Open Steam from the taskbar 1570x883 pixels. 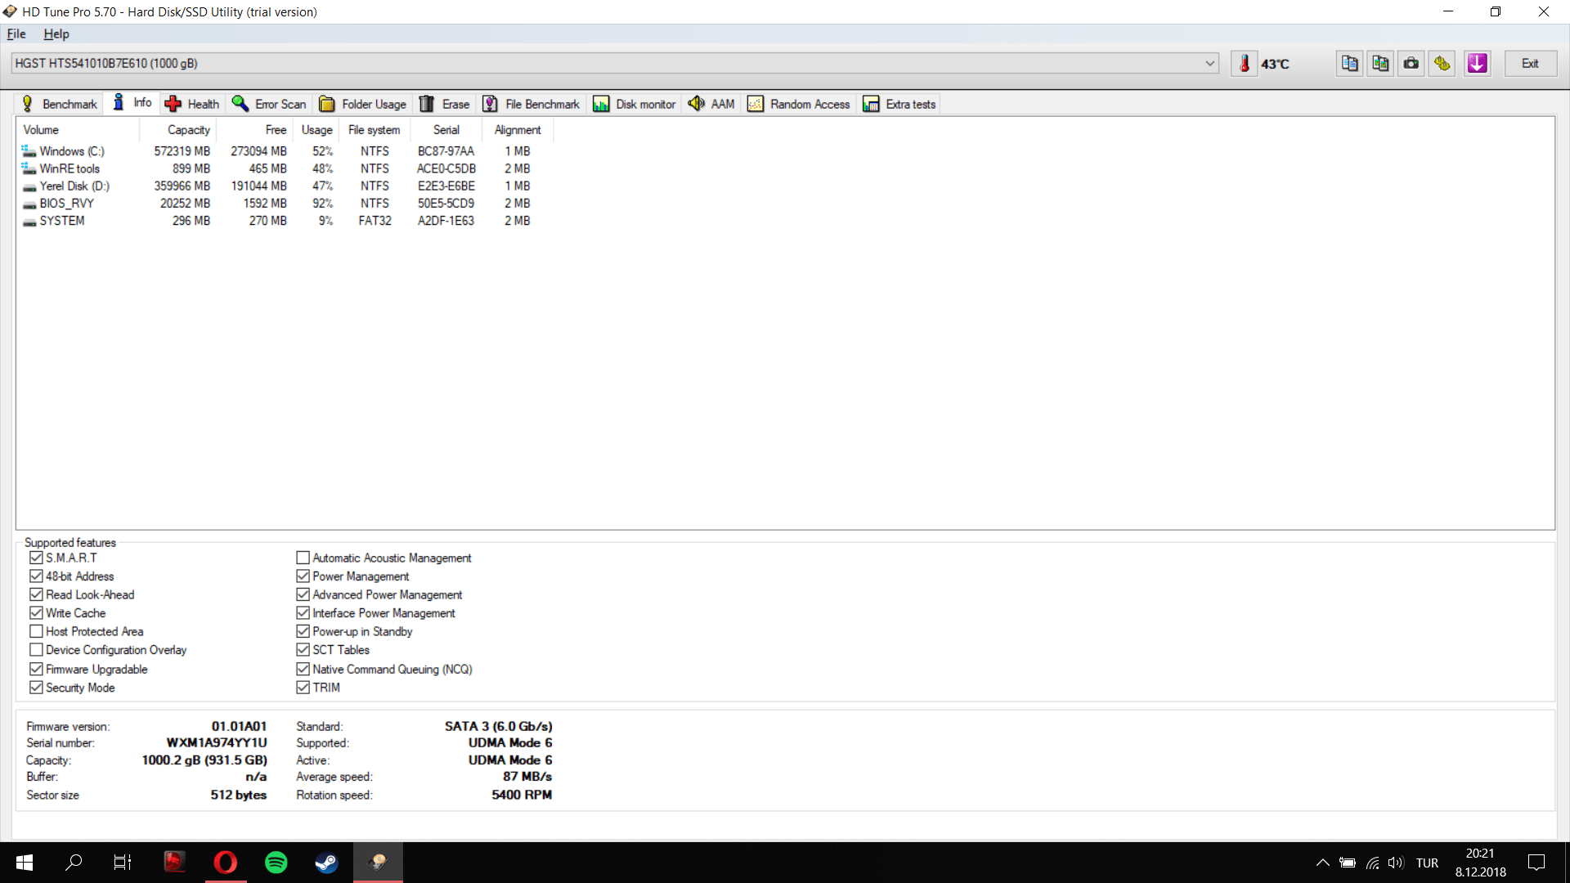coord(326,863)
